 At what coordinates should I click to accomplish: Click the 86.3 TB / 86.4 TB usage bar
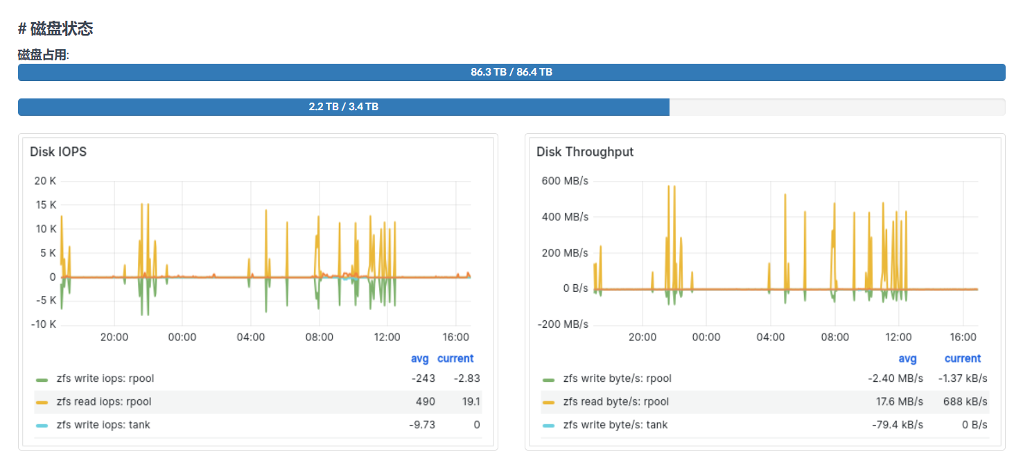(x=511, y=72)
